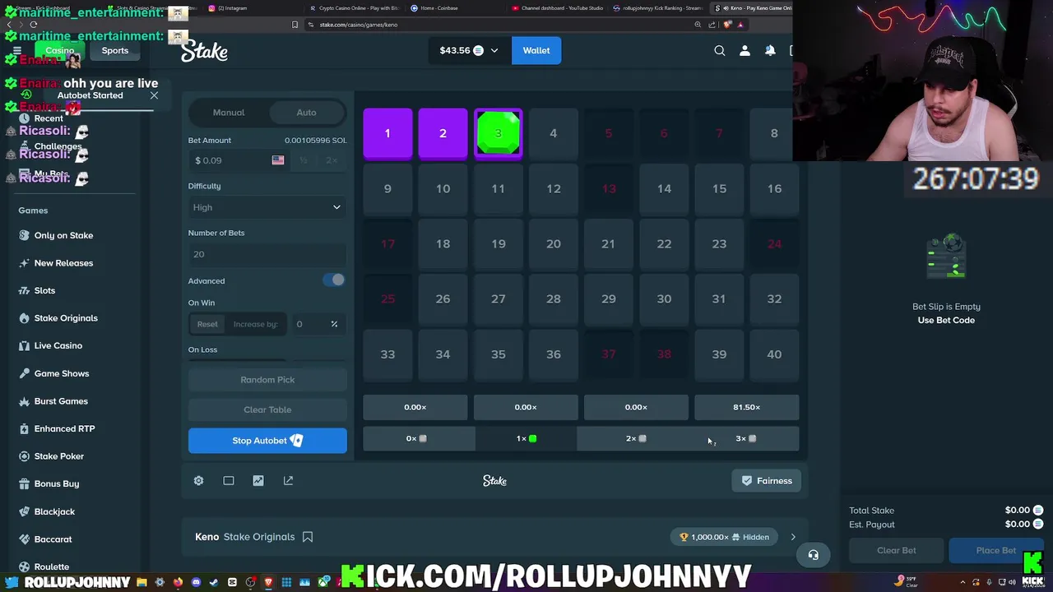Click the Random Pick button
The height and width of the screenshot is (592, 1053).
[267, 380]
